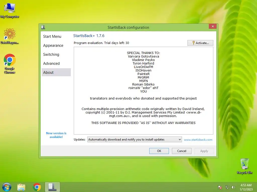
Task: Click New version is available link
Action: (56, 135)
